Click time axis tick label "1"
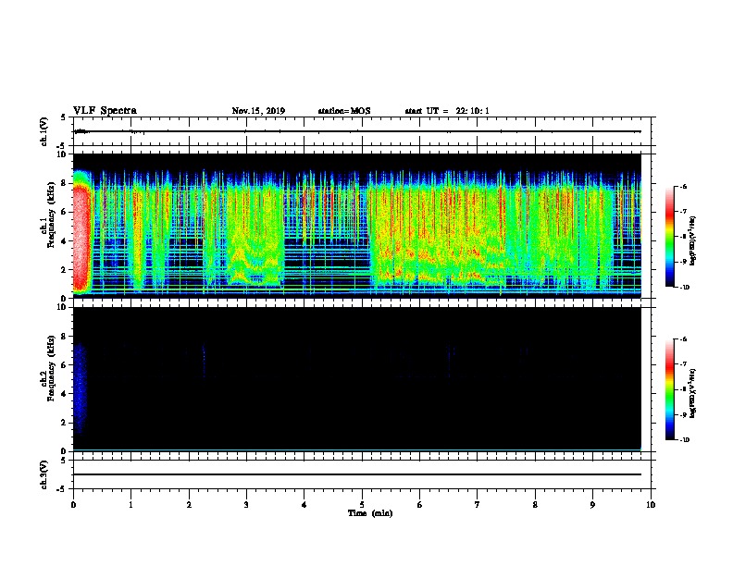The width and height of the screenshot is (733, 566). click(x=130, y=505)
